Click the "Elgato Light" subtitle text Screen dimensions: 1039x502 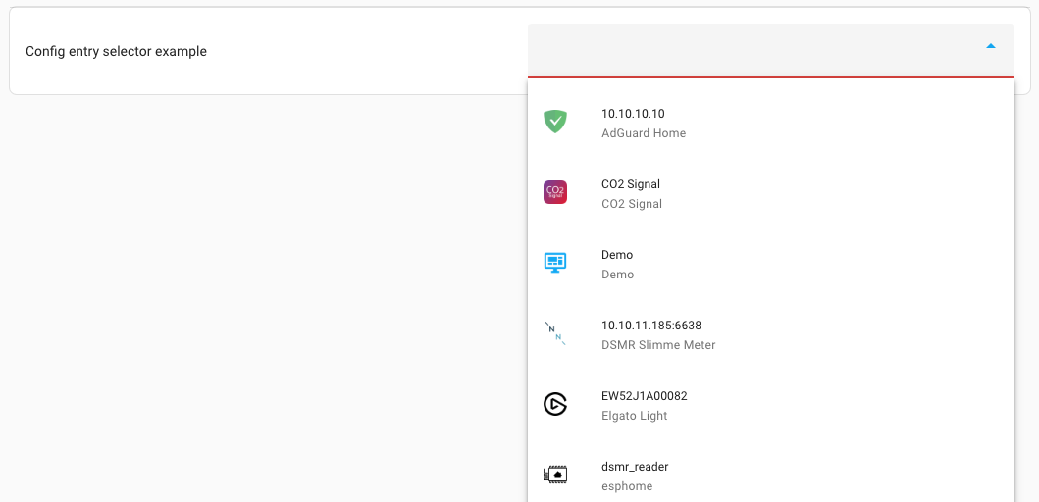[635, 416]
